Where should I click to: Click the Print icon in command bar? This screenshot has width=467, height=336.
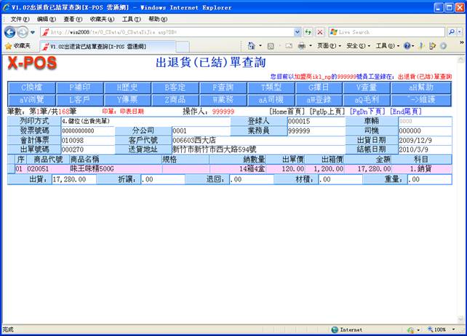point(300,45)
